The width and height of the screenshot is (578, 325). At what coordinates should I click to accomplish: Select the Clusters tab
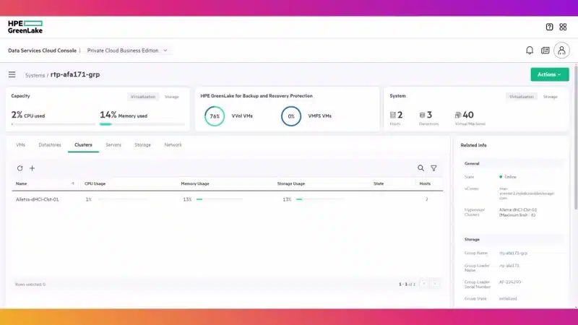(83, 145)
